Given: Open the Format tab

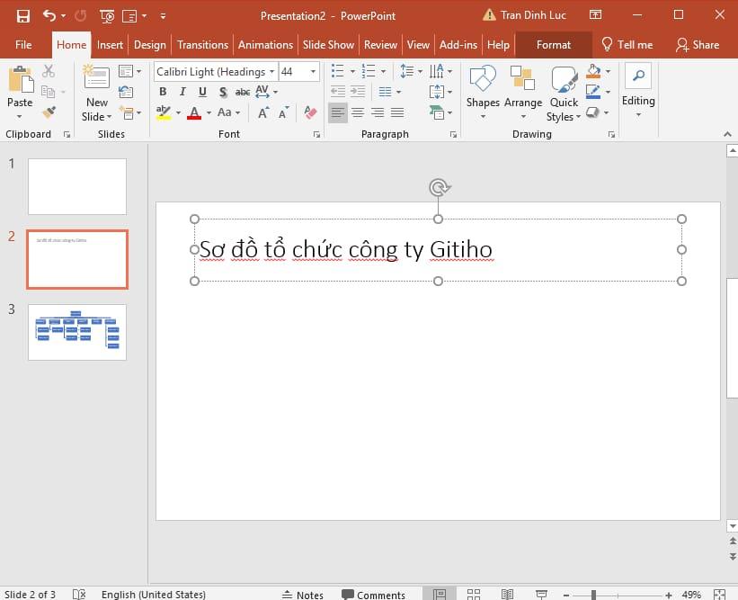Looking at the screenshot, I should (x=554, y=44).
